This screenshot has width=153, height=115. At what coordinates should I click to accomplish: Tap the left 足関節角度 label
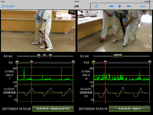(9, 92)
